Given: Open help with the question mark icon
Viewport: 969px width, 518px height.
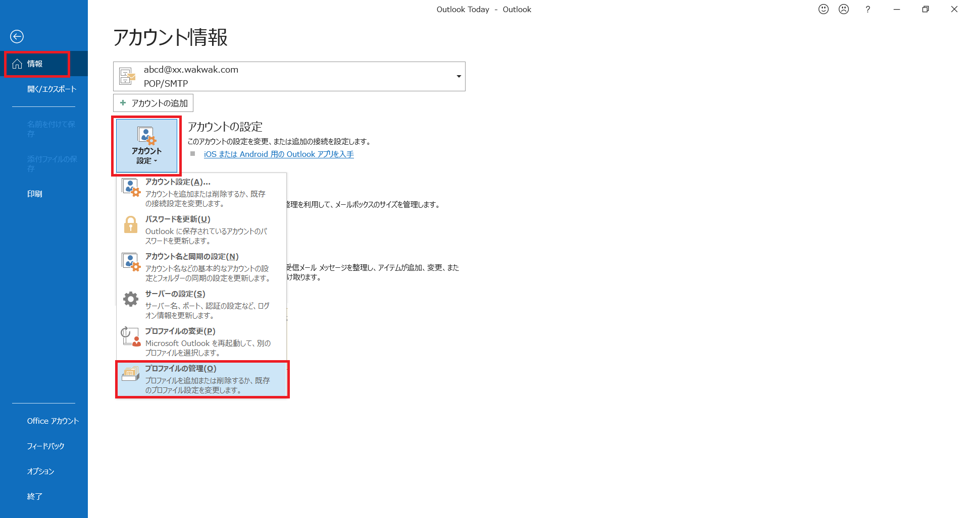Looking at the screenshot, I should coord(868,9).
